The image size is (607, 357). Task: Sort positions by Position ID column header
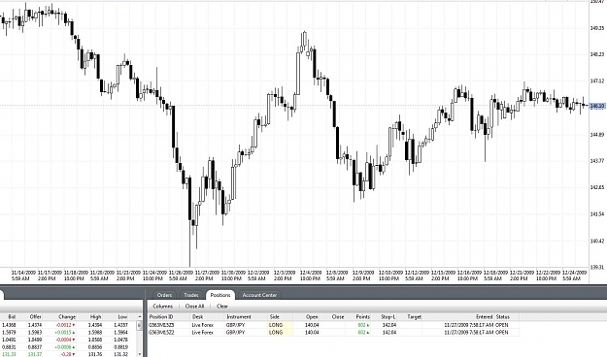161,317
